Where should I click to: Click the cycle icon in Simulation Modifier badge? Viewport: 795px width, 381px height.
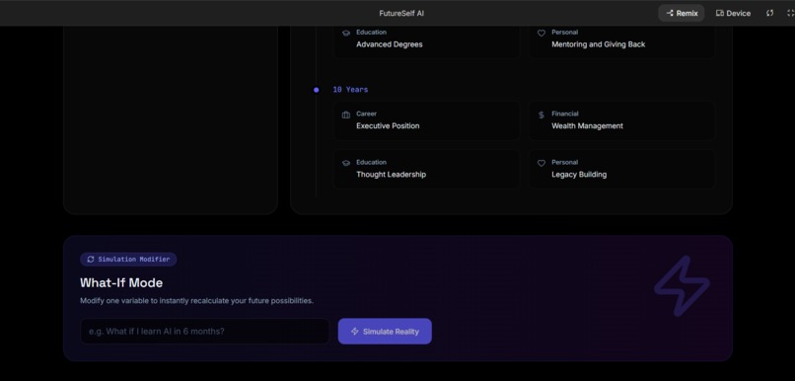[x=90, y=260]
